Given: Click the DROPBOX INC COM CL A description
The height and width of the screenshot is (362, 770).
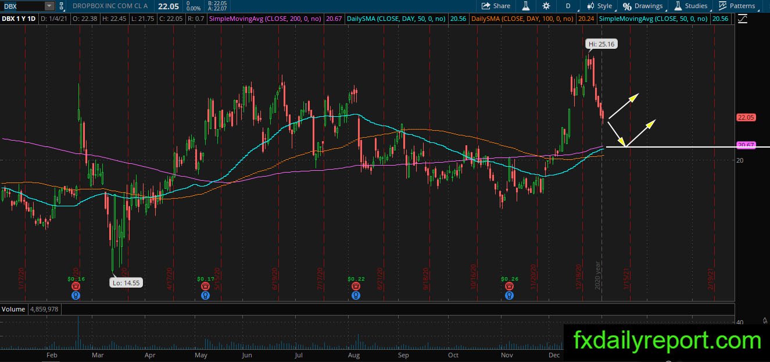Looking at the screenshot, I should point(110,6).
